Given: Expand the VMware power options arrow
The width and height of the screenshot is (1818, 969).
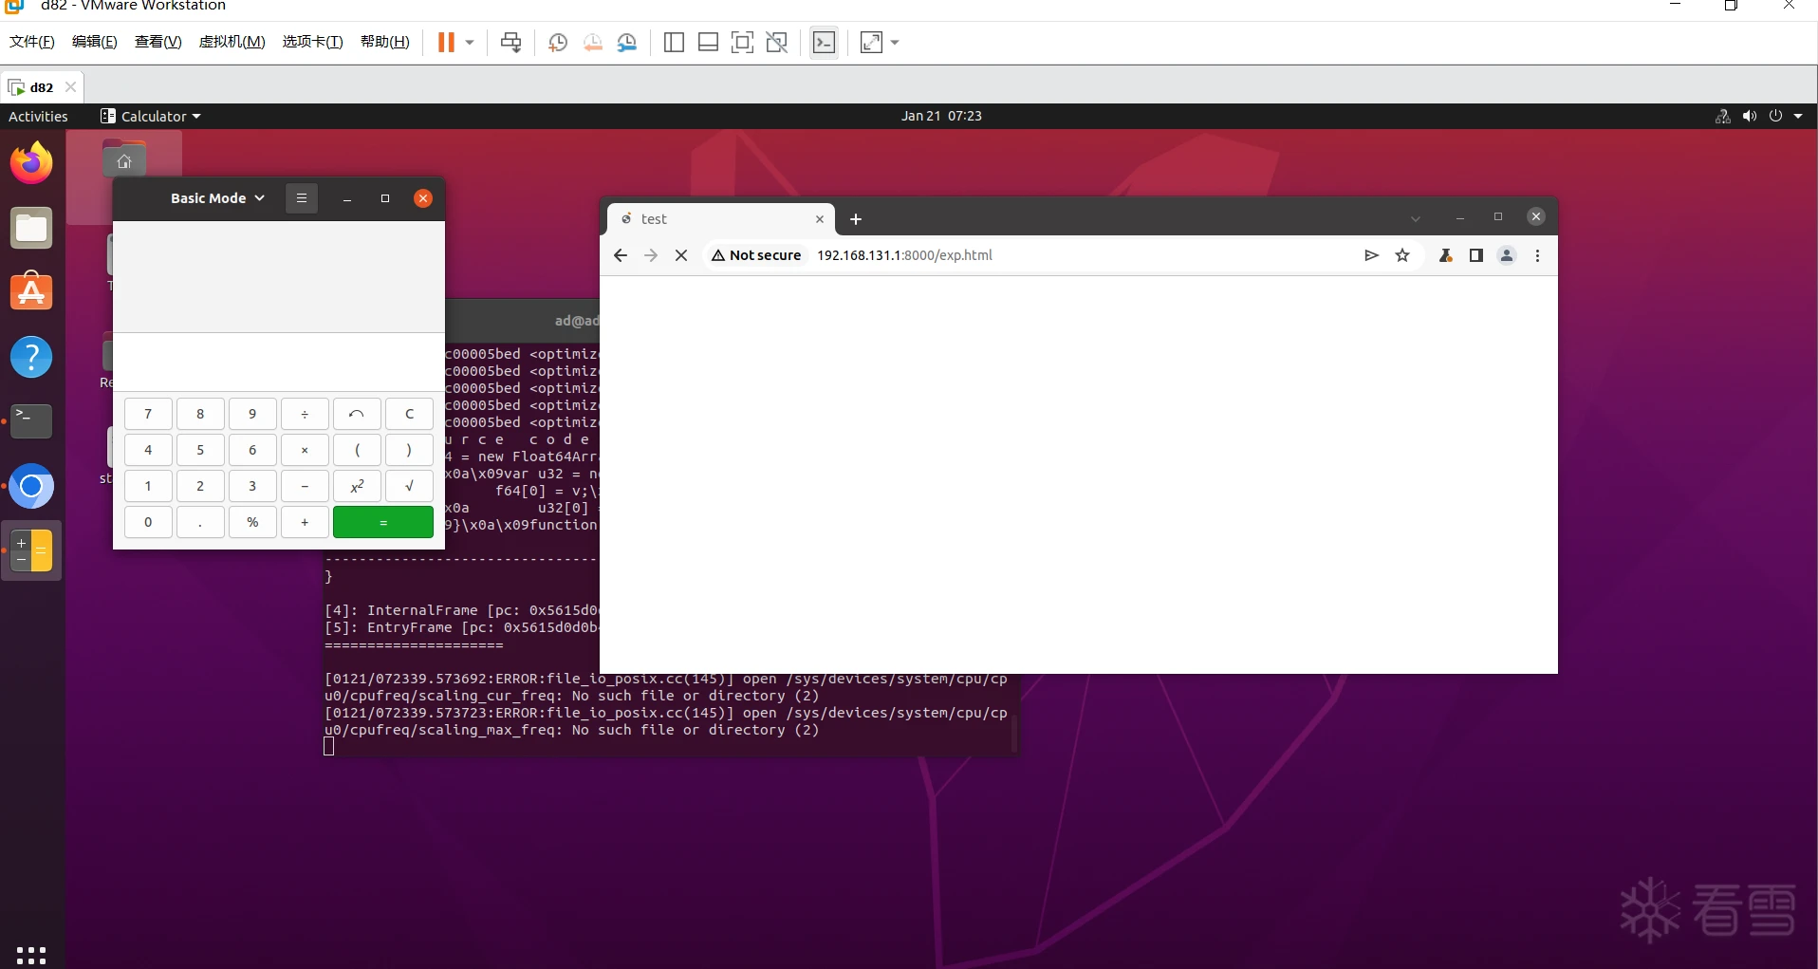Looking at the screenshot, I should 470,42.
